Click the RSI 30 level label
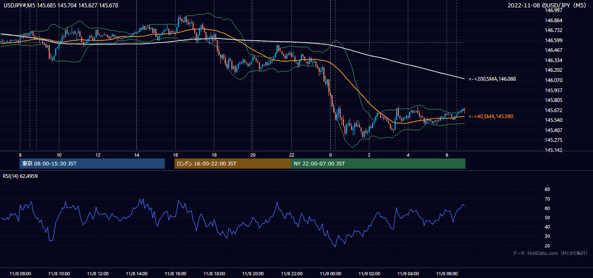This screenshot has height=278, width=593. 547,236
